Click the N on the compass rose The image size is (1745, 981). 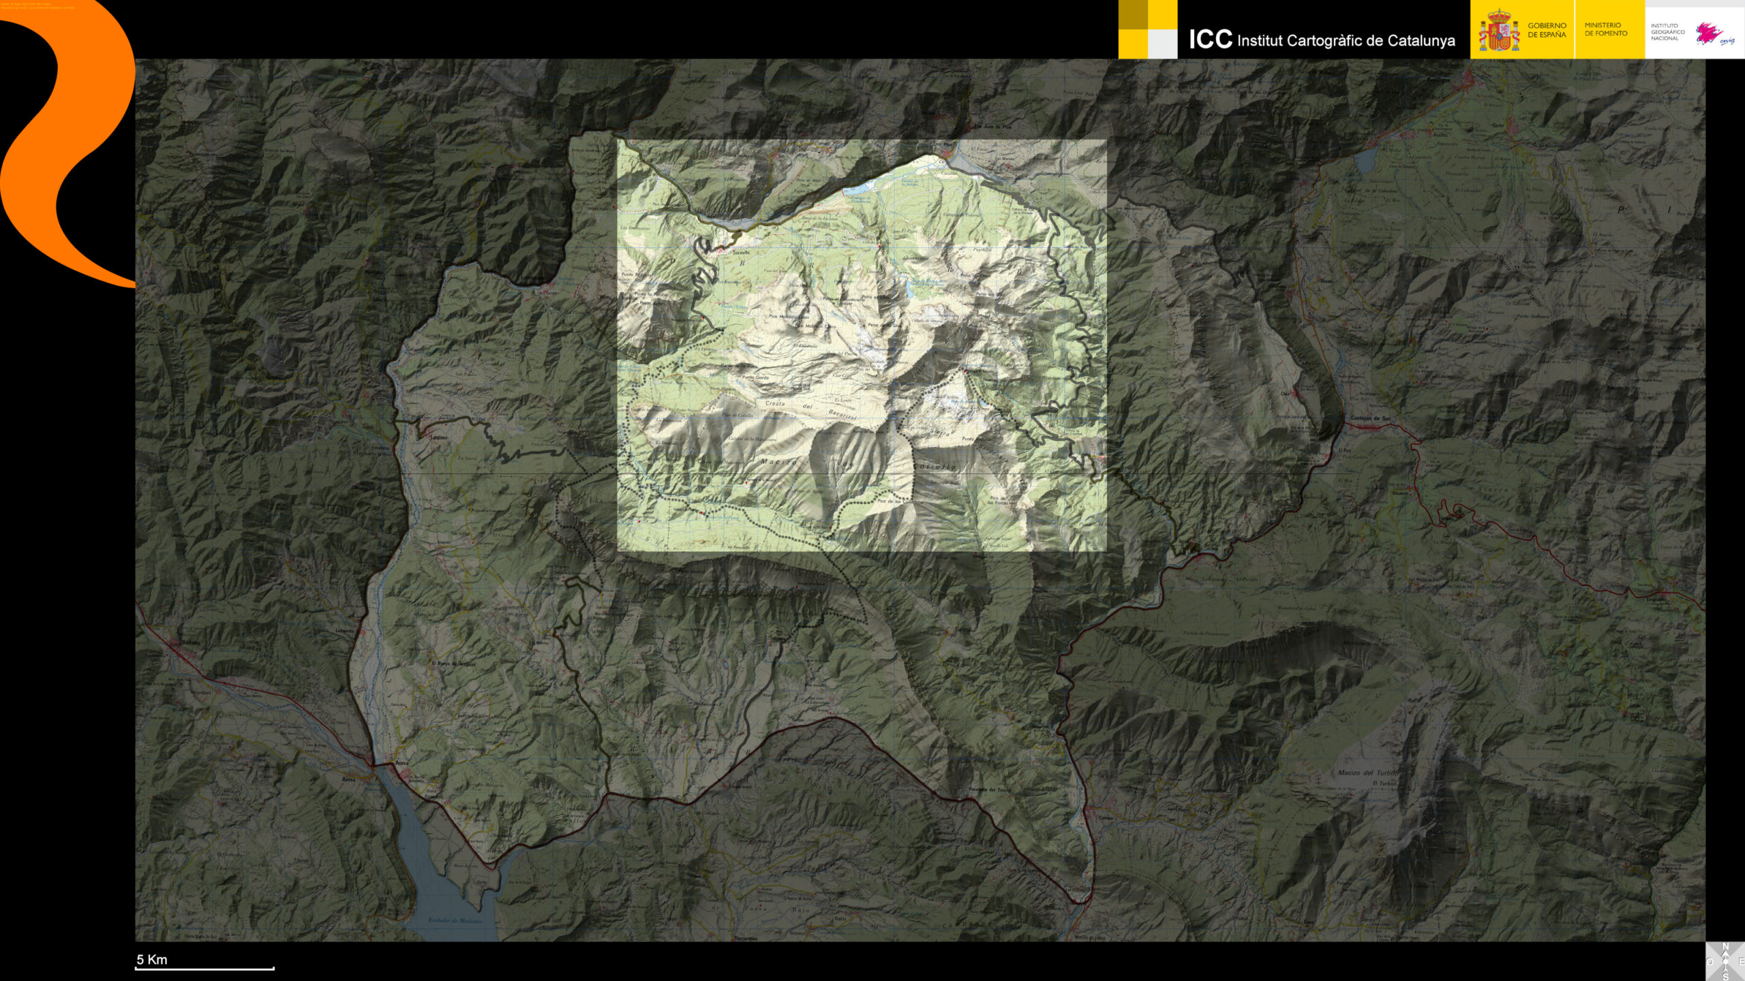[1725, 946]
